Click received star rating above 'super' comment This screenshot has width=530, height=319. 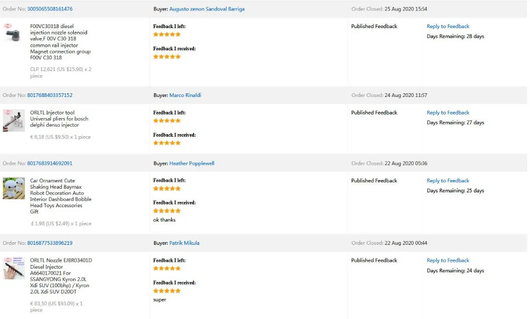(x=167, y=291)
